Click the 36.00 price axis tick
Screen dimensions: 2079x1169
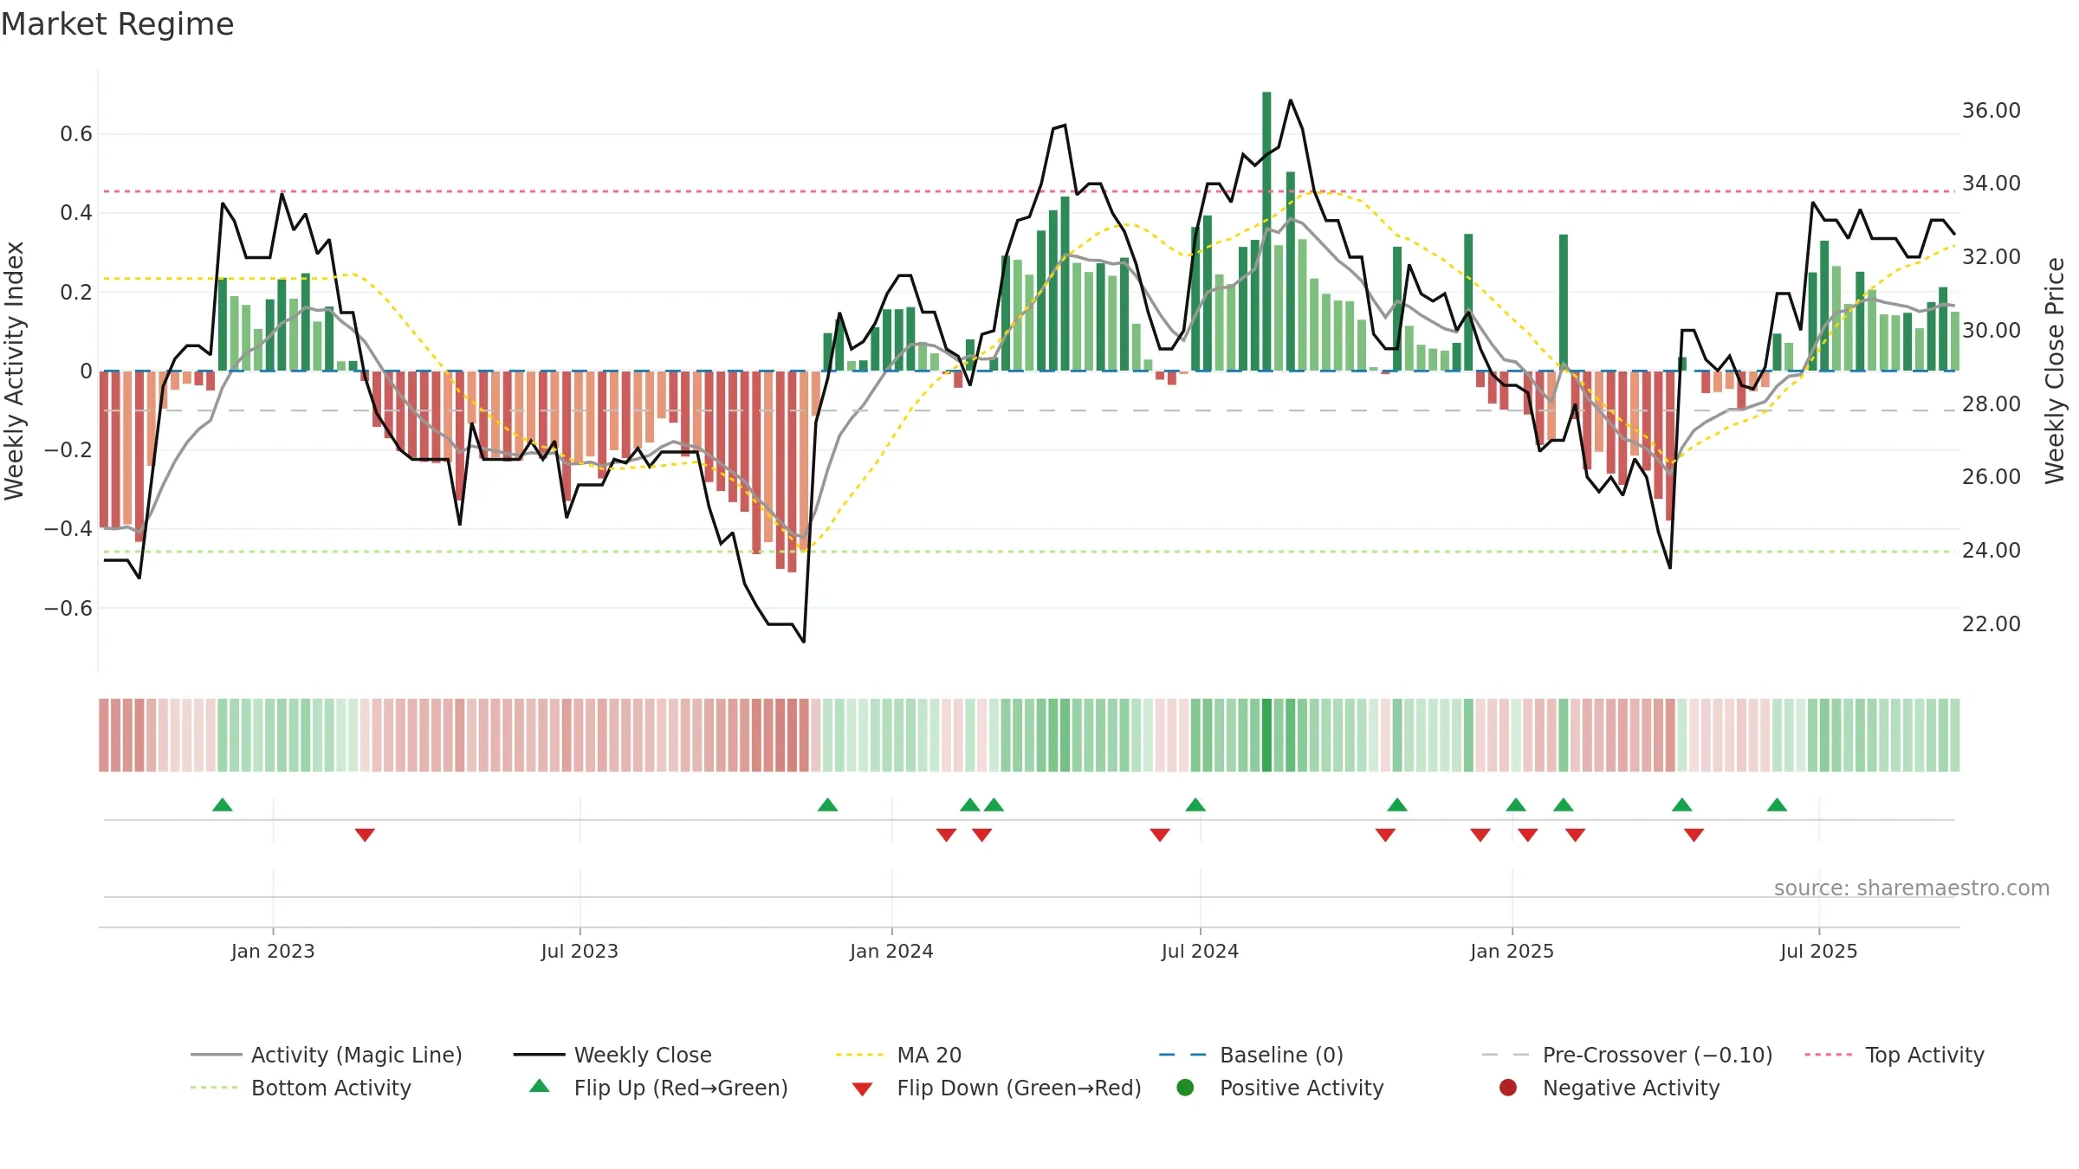tap(1991, 111)
